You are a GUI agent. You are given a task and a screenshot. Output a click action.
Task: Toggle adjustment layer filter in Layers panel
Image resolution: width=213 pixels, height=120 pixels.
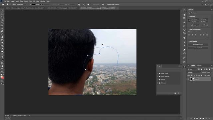pyautogui.click(x=201, y=69)
